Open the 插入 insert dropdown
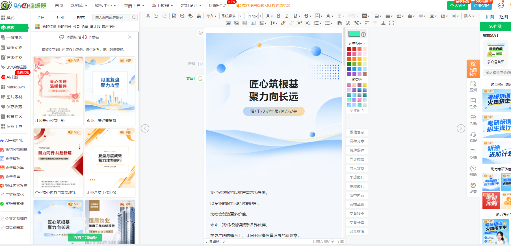Viewport: 511px width, 246px height. pyautogui.click(x=469, y=16)
